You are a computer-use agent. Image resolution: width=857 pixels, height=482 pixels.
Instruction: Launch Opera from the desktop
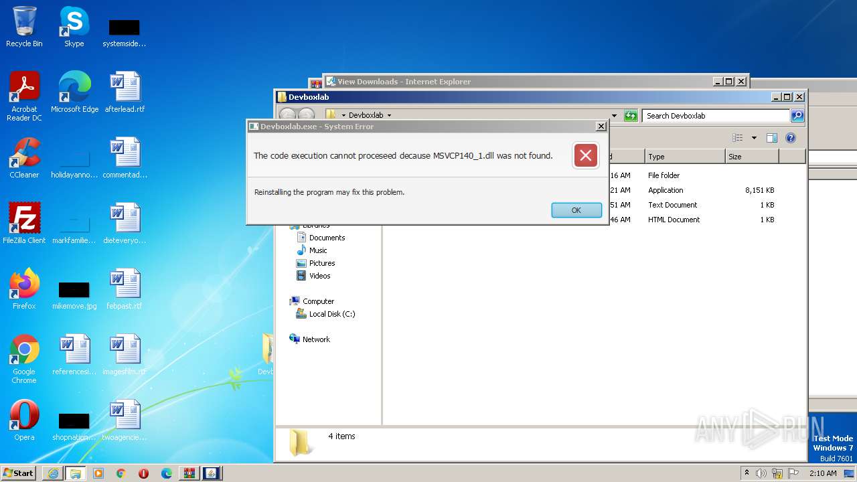tap(24, 420)
